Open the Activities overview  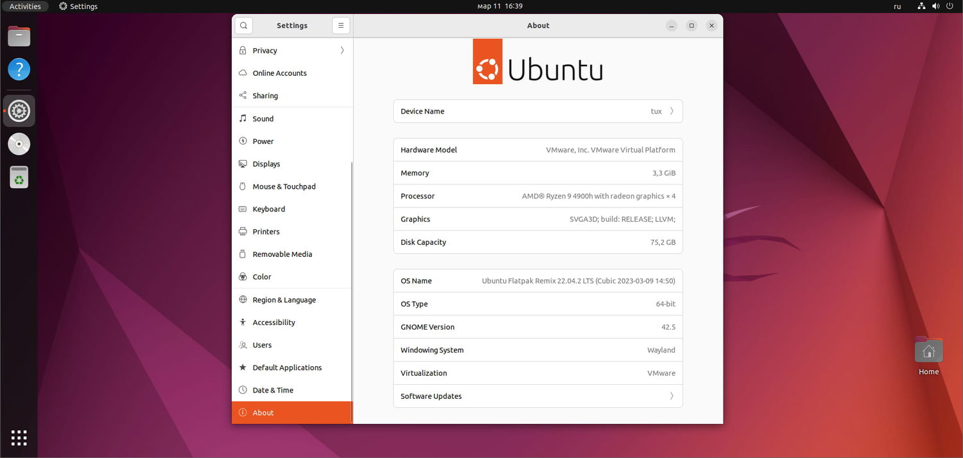click(x=25, y=6)
